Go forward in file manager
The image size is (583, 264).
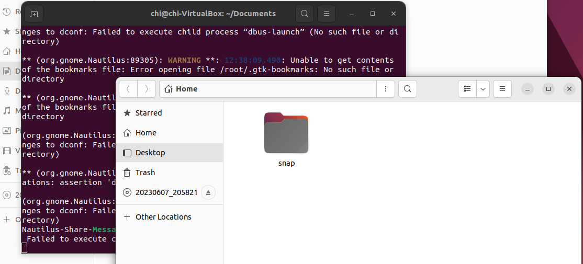(147, 89)
